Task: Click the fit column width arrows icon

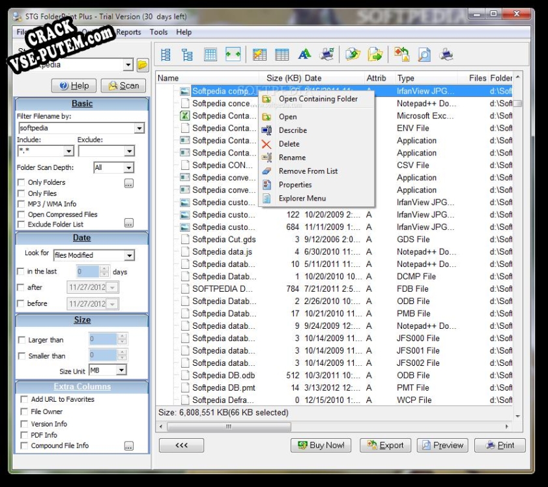Action: click(x=233, y=55)
